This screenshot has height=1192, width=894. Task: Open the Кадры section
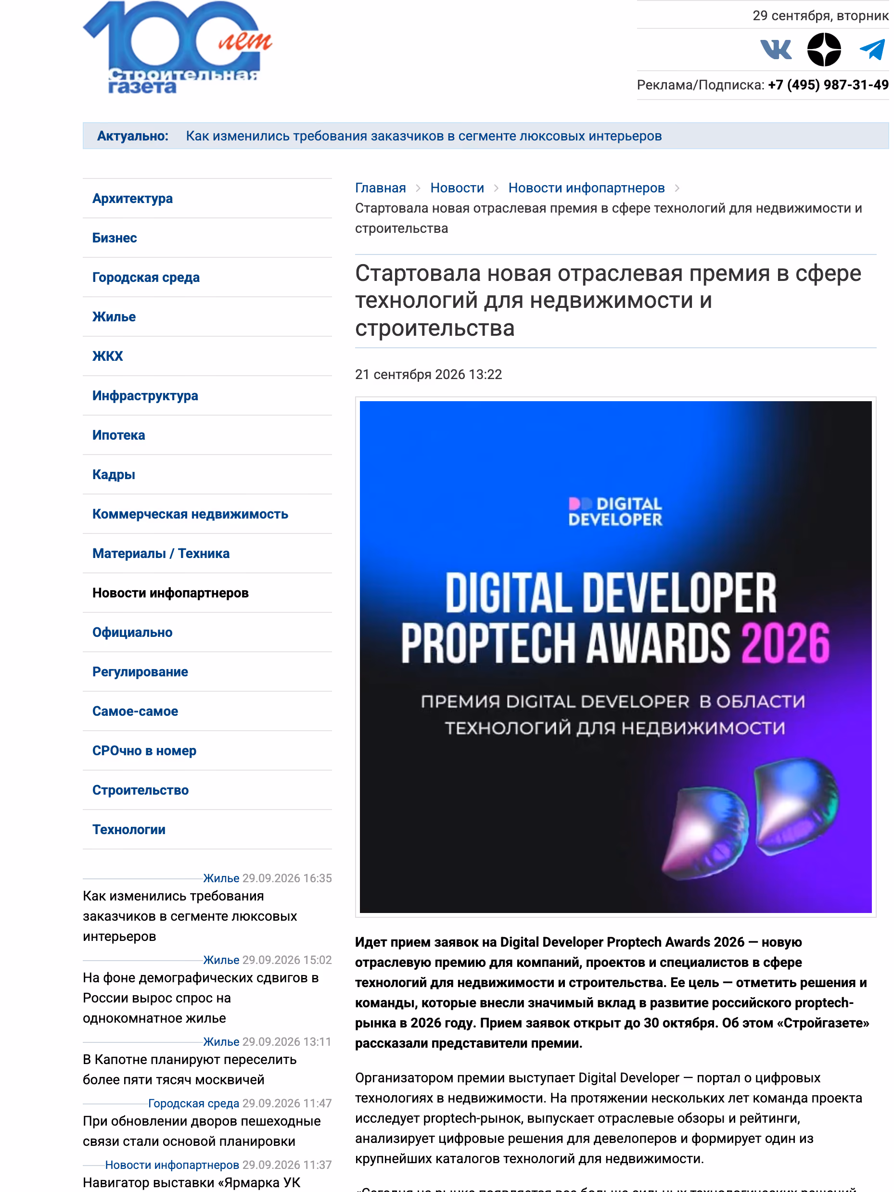pos(113,474)
